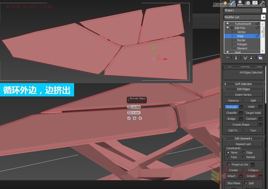Viewport: 268px width, 189px height.
Task: Click Make Unique below the modifier stack
Action: [x=245, y=57]
